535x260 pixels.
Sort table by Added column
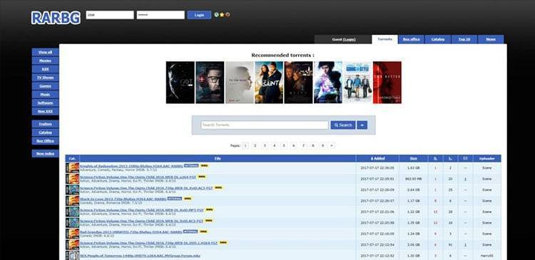377,158
